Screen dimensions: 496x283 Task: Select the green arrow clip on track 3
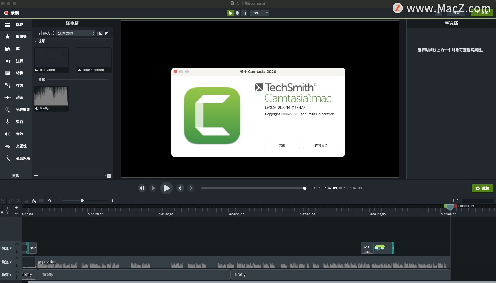coord(384,248)
